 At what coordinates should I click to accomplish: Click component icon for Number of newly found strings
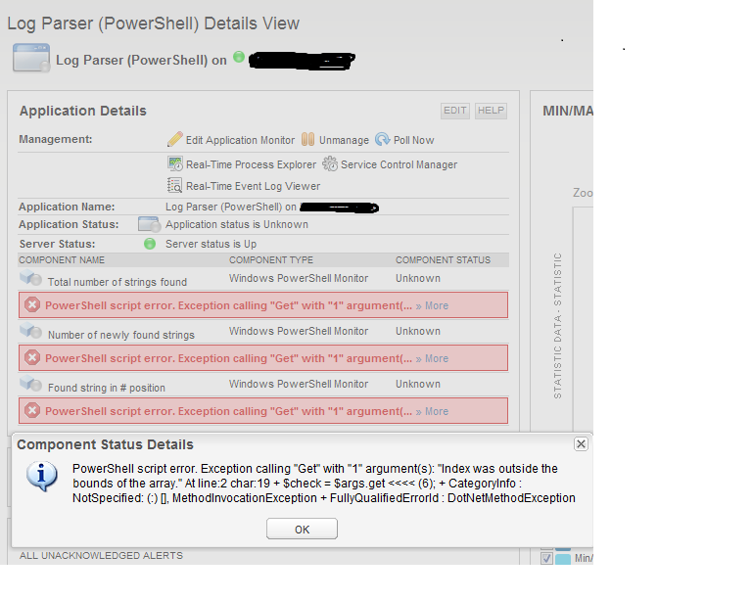[x=30, y=331]
